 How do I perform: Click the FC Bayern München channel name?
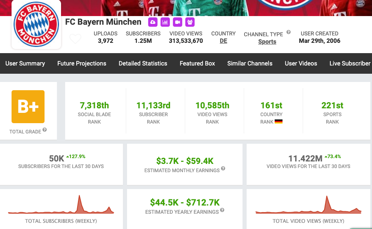pos(103,22)
